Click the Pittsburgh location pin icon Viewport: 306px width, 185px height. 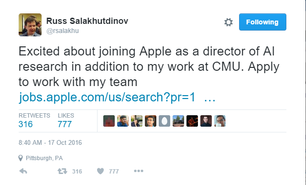click(x=21, y=158)
